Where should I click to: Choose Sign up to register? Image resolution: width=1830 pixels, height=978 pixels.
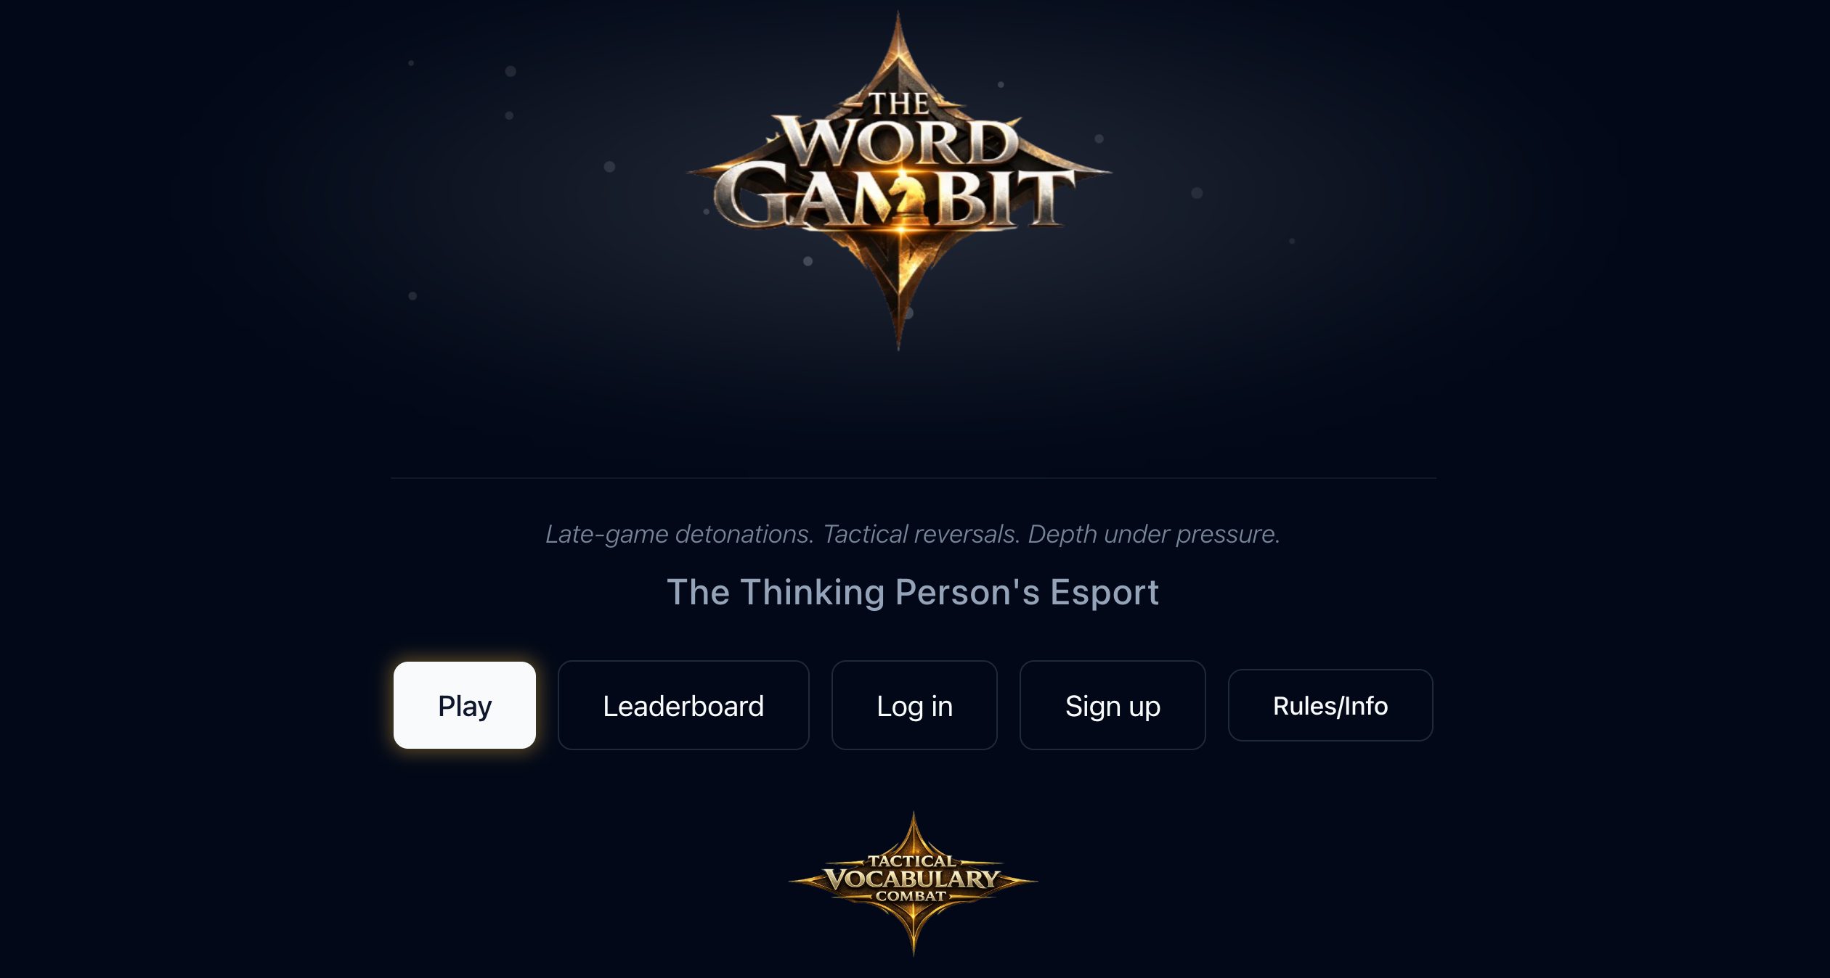click(x=1113, y=705)
